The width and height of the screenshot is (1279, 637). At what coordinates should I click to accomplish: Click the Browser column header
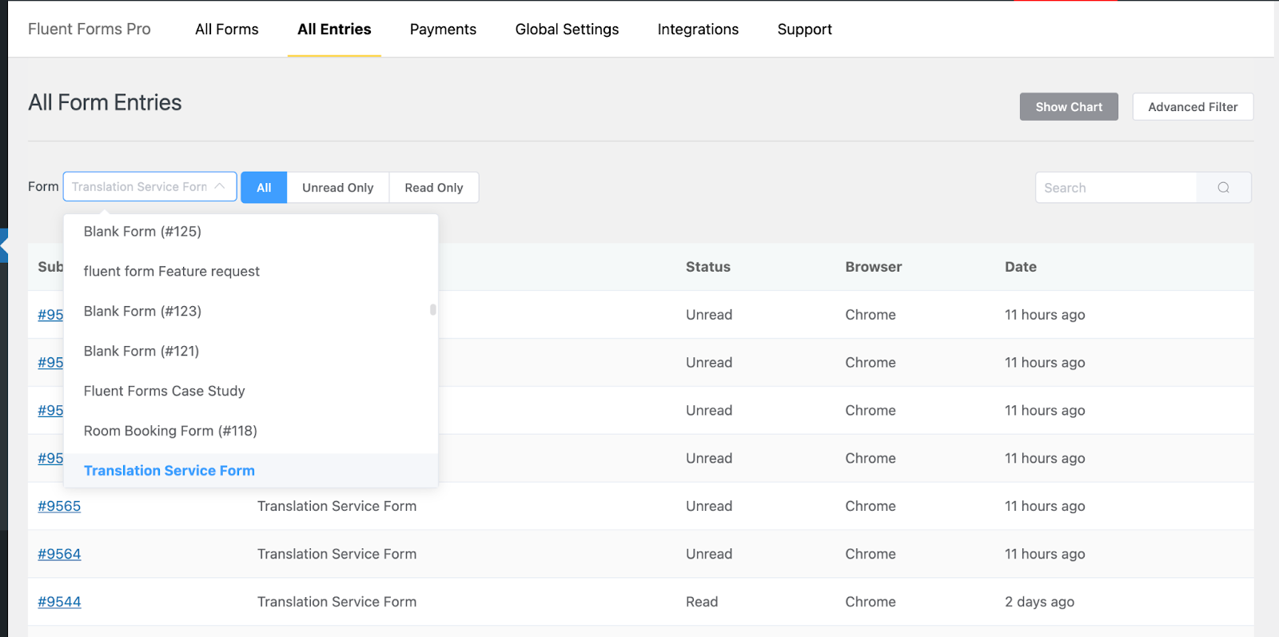[874, 267]
